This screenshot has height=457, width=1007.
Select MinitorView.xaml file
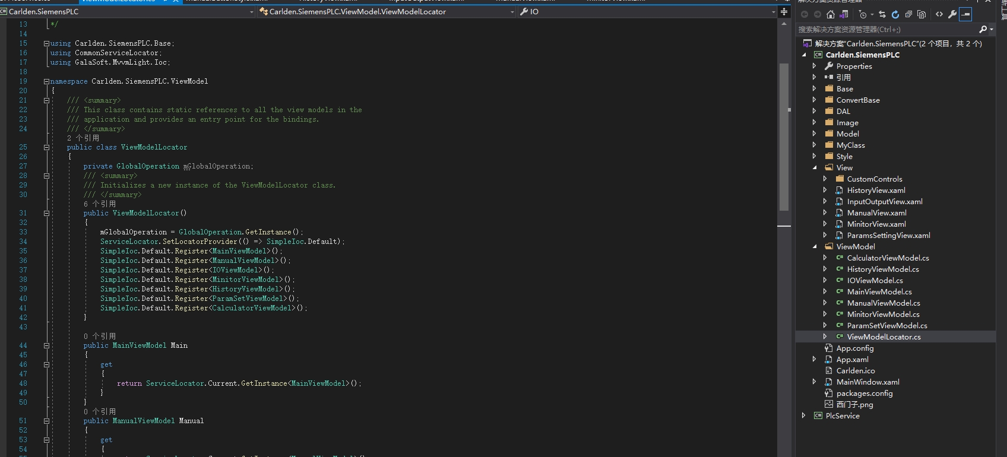[x=876, y=224]
